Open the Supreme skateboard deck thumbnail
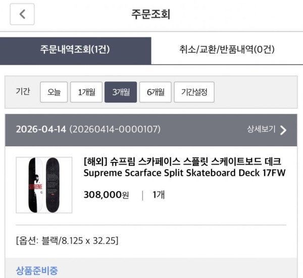Screen dimensions: 303x278 (44, 185)
